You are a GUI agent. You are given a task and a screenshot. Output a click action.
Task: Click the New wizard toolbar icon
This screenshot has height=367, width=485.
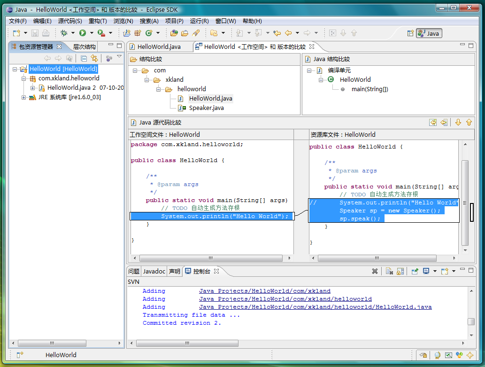pyautogui.click(x=16, y=33)
